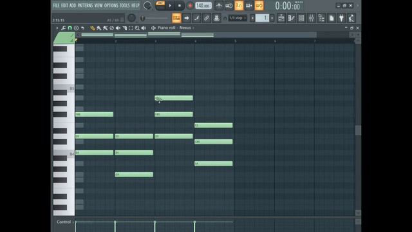
Task: Click the 140.000 tempo field
Action: (x=203, y=6)
